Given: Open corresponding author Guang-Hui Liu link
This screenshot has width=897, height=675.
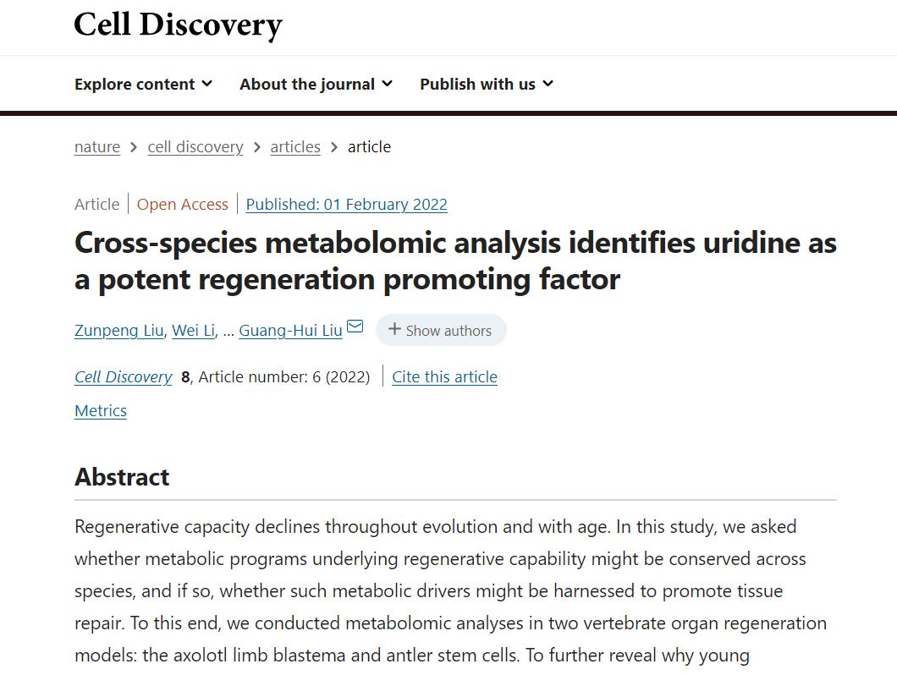Looking at the screenshot, I should point(290,331).
